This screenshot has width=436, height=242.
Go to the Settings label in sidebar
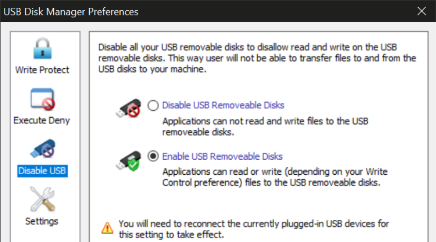tap(42, 221)
